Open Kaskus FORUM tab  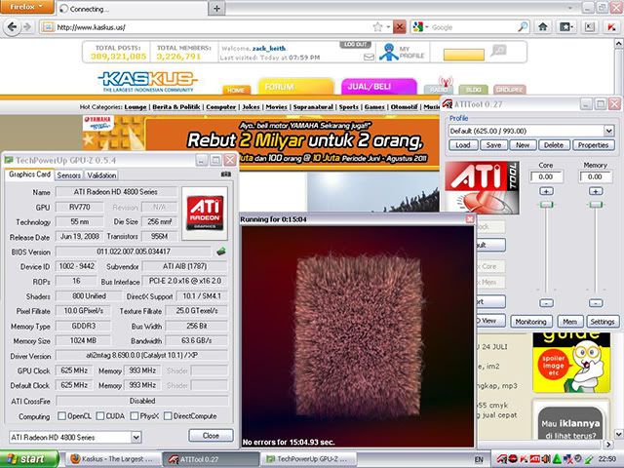pos(295,87)
